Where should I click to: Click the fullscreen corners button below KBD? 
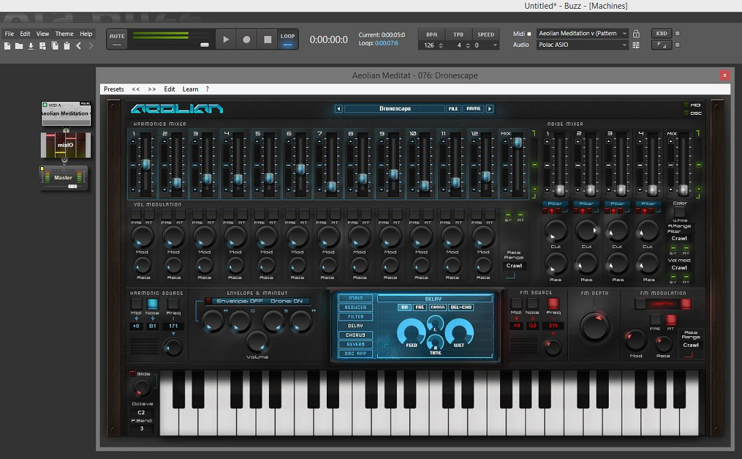point(662,45)
